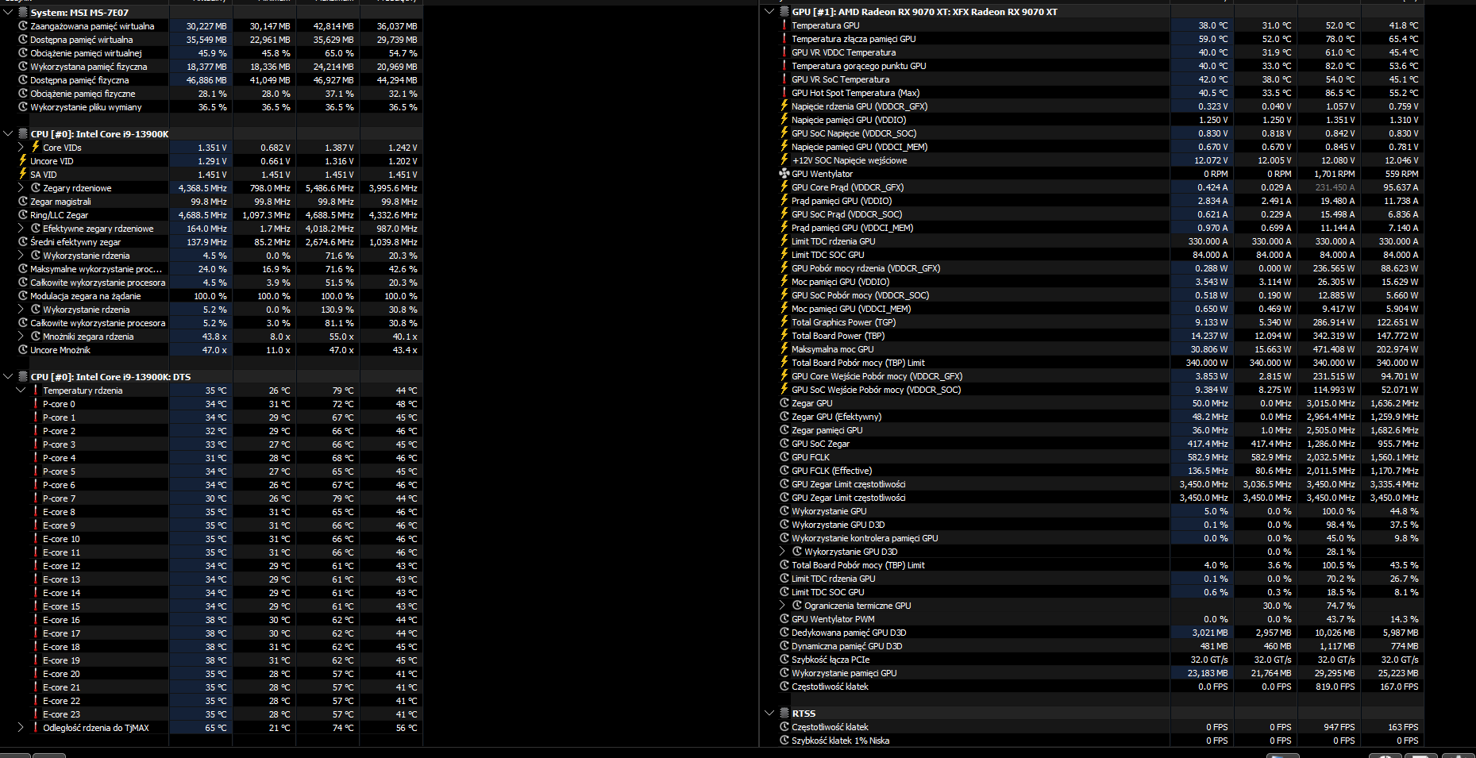This screenshot has width=1476, height=758.
Task: Click the chip icon beside System: MSI MS-7E07
Action: coord(23,13)
